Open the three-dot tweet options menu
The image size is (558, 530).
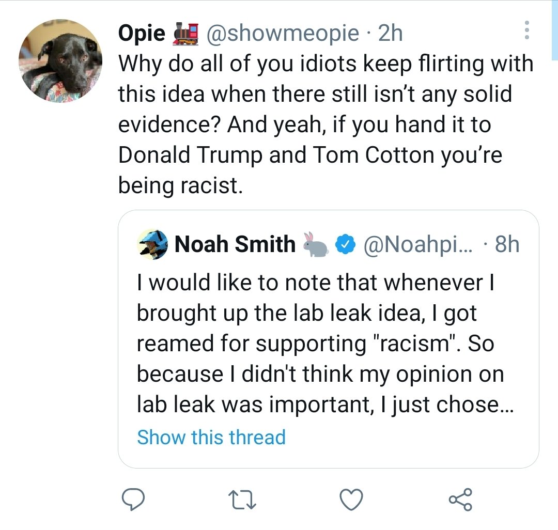526,30
